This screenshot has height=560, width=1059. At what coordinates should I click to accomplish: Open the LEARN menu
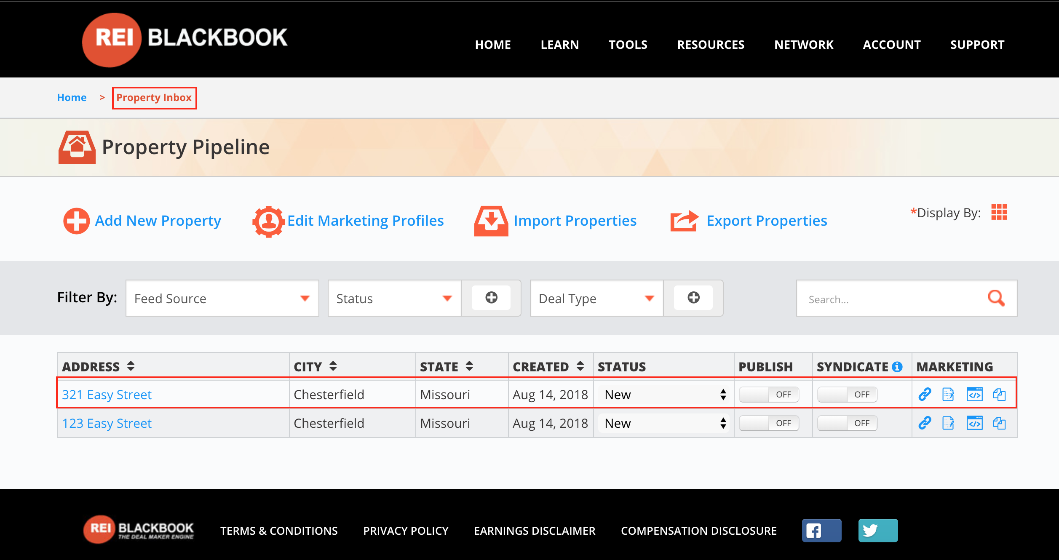(560, 45)
